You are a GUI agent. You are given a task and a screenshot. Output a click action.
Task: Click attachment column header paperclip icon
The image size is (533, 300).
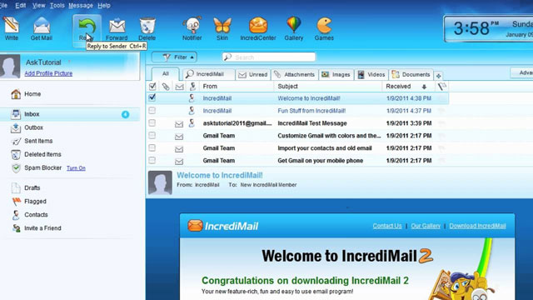tap(166, 87)
